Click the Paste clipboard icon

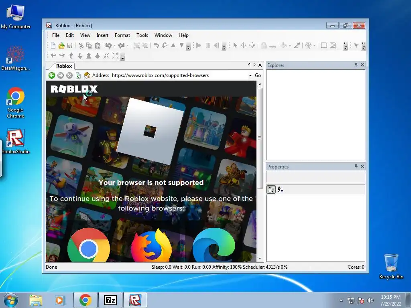[98, 46]
